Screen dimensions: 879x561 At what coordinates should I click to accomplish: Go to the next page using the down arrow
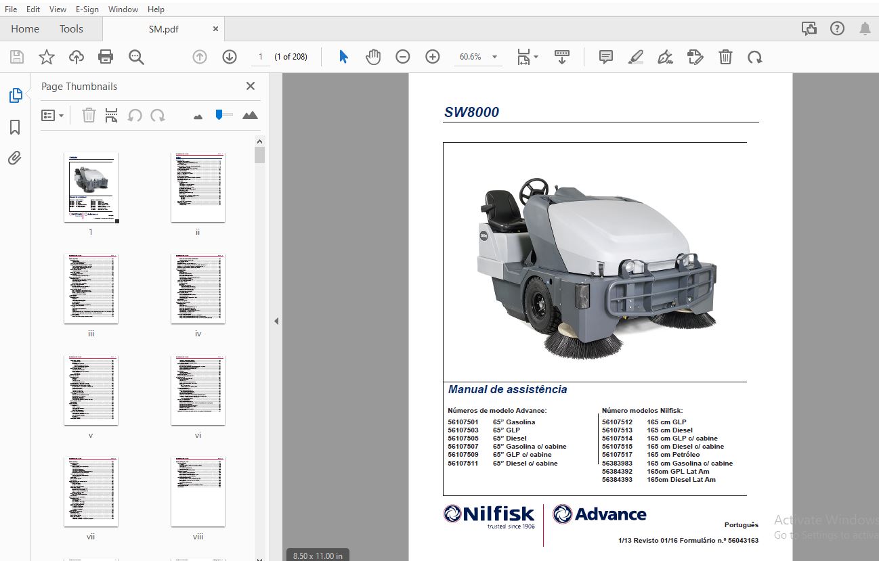click(x=230, y=57)
